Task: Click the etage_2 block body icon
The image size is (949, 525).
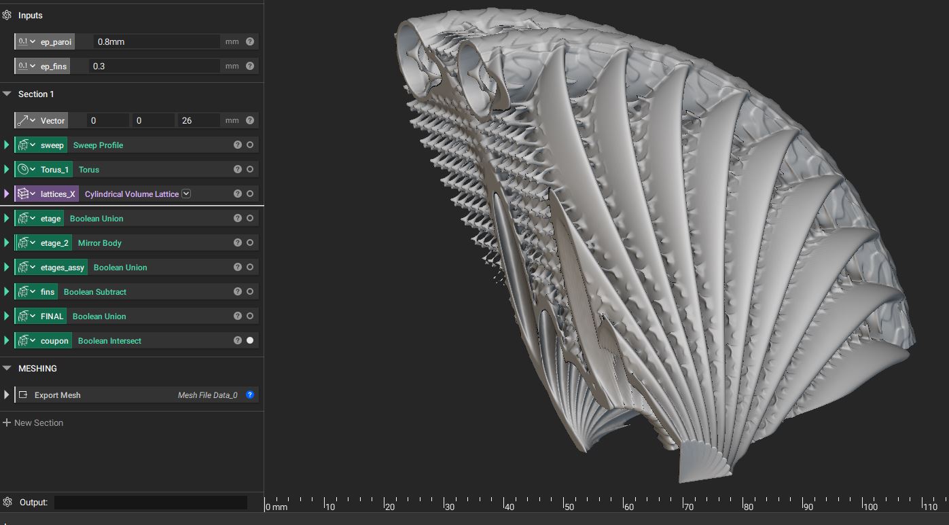Action: (26, 242)
